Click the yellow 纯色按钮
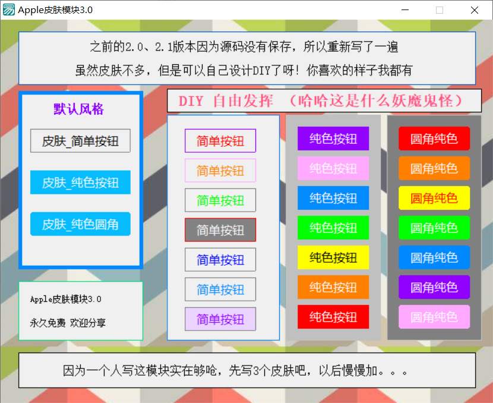Viewport: 493px width, 403px height. (x=333, y=257)
